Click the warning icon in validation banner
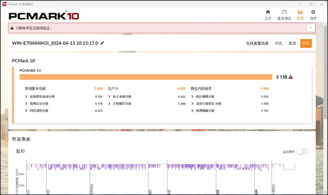Viewport: 328px width, 195px height. (x=12, y=28)
